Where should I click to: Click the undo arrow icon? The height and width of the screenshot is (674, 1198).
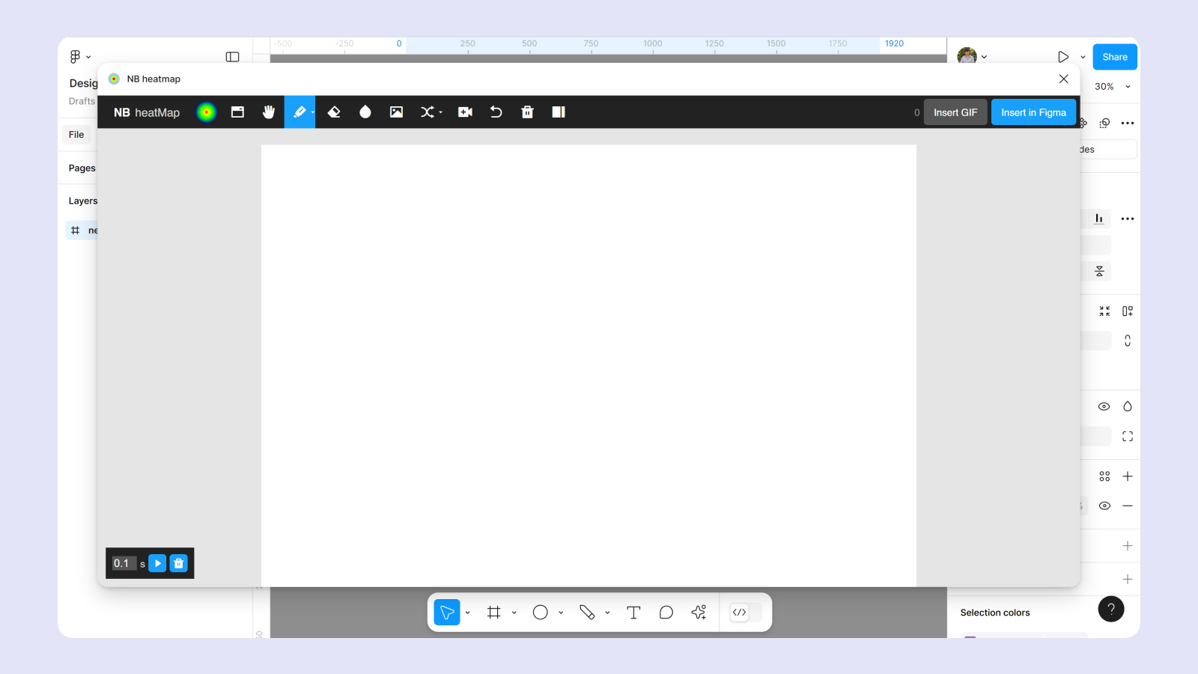click(496, 112)
